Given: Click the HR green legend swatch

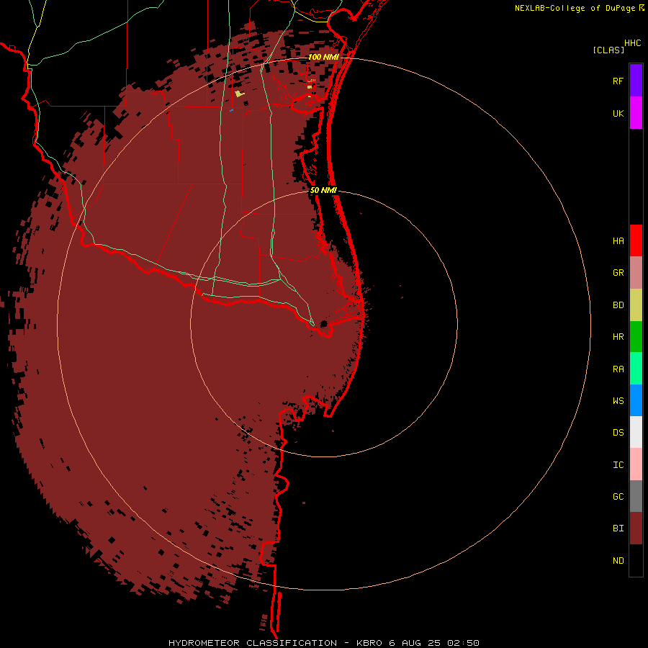Looking at the screenshot, I should tap(636, 337).
